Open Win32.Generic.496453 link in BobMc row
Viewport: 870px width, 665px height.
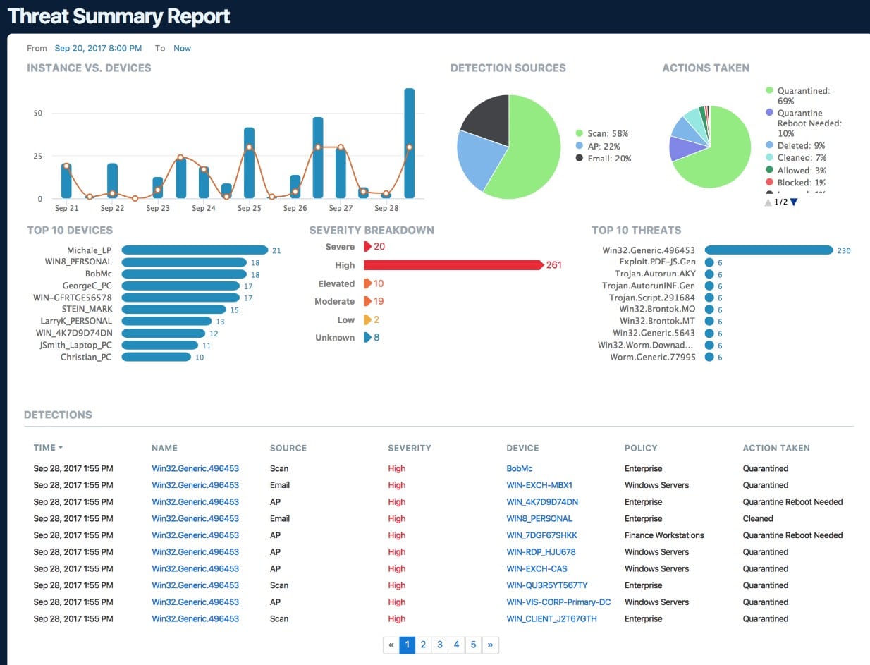point(195,468)
